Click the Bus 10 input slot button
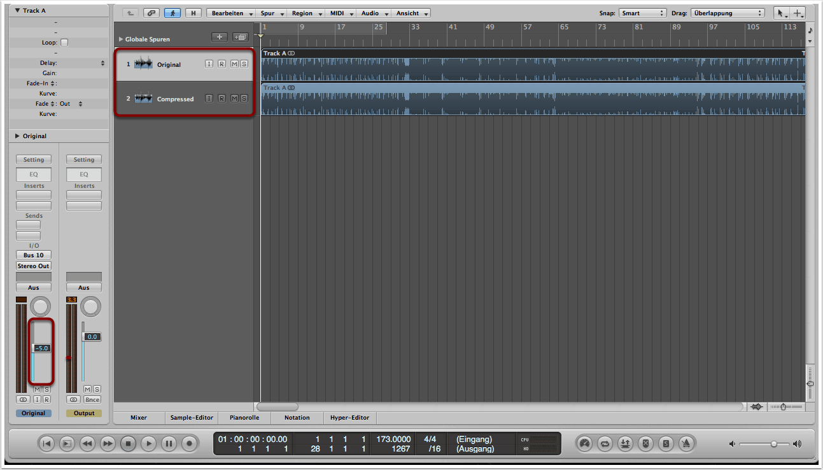 [x=34, y=255]
